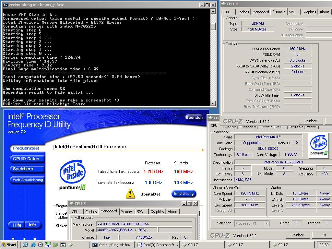Open the Mainboard tab in the CPU-Z Memory window
This screenshot has width=332, height=249.
(x=261, y=12)
